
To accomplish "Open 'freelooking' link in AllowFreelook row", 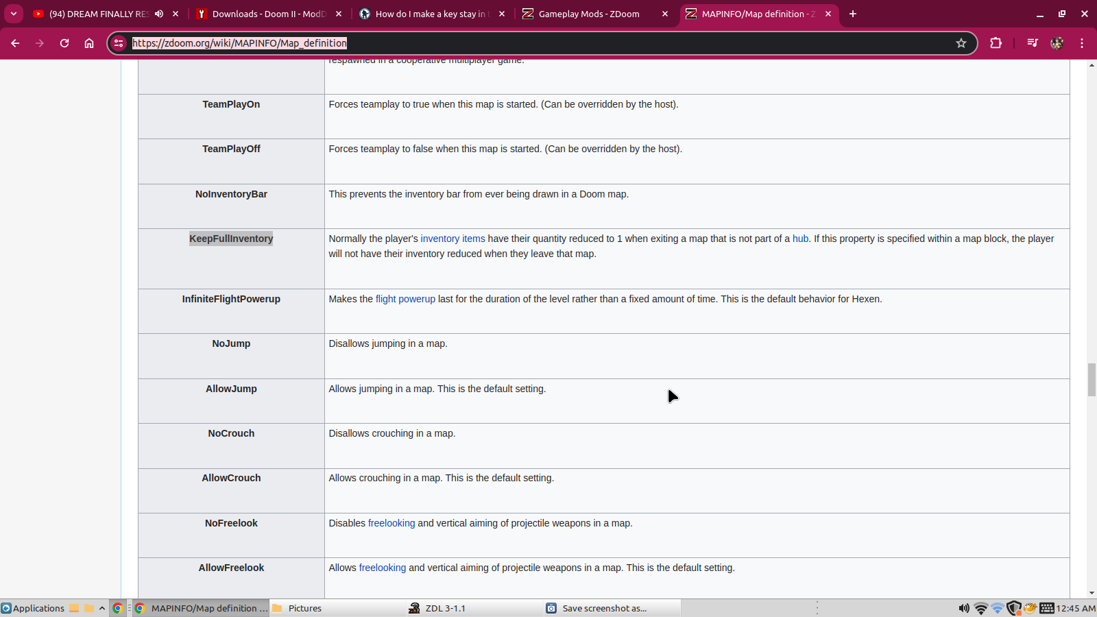I will (383, 568).
